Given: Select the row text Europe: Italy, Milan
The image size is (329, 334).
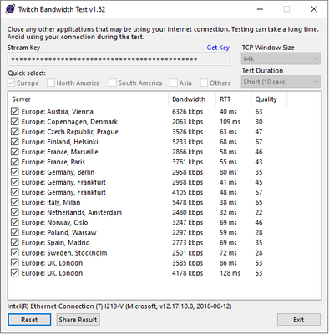Looking at the screenshot, I should pyautogui.click(x=51, y=202).
